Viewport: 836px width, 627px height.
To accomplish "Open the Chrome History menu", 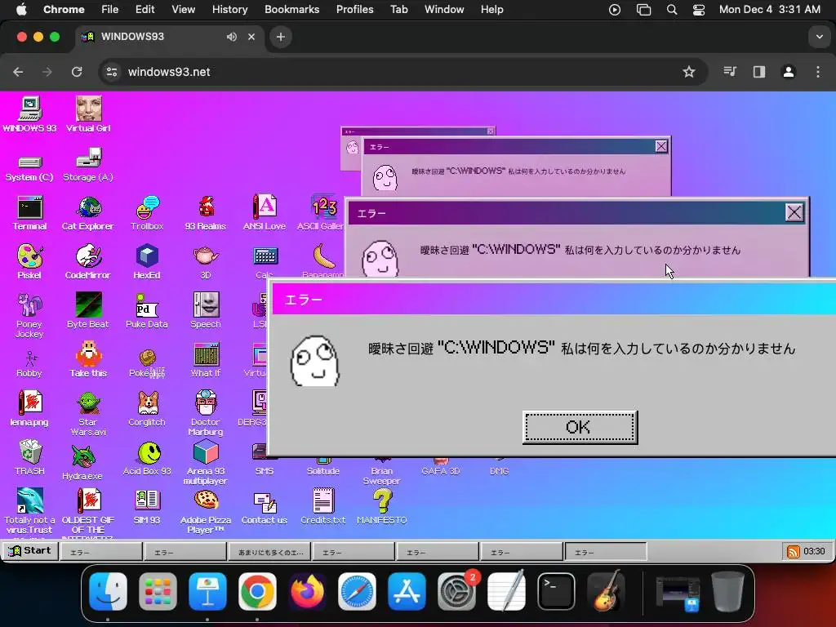I will 229,9.
